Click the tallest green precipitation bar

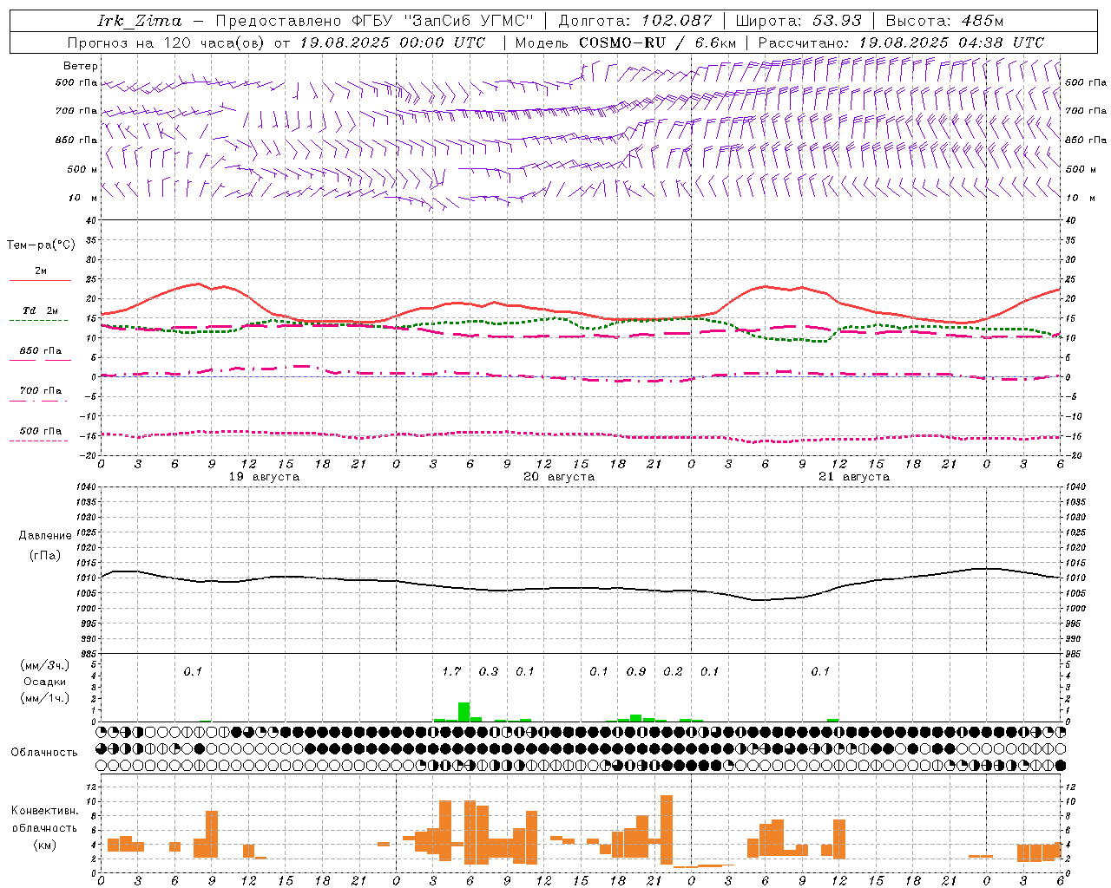click(464, 712)
